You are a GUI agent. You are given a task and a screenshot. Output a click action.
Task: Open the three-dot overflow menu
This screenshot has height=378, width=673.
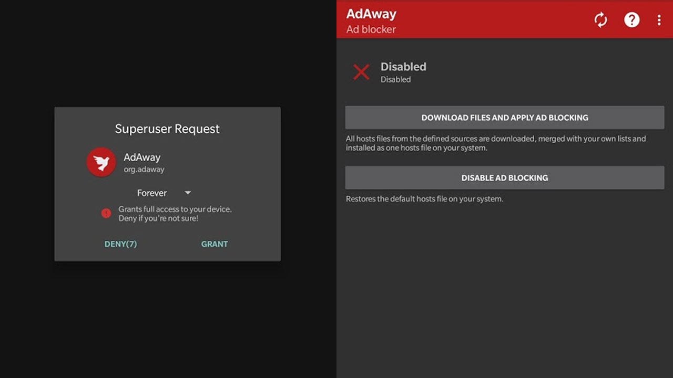pyautogui.click(x=659, y=20)
